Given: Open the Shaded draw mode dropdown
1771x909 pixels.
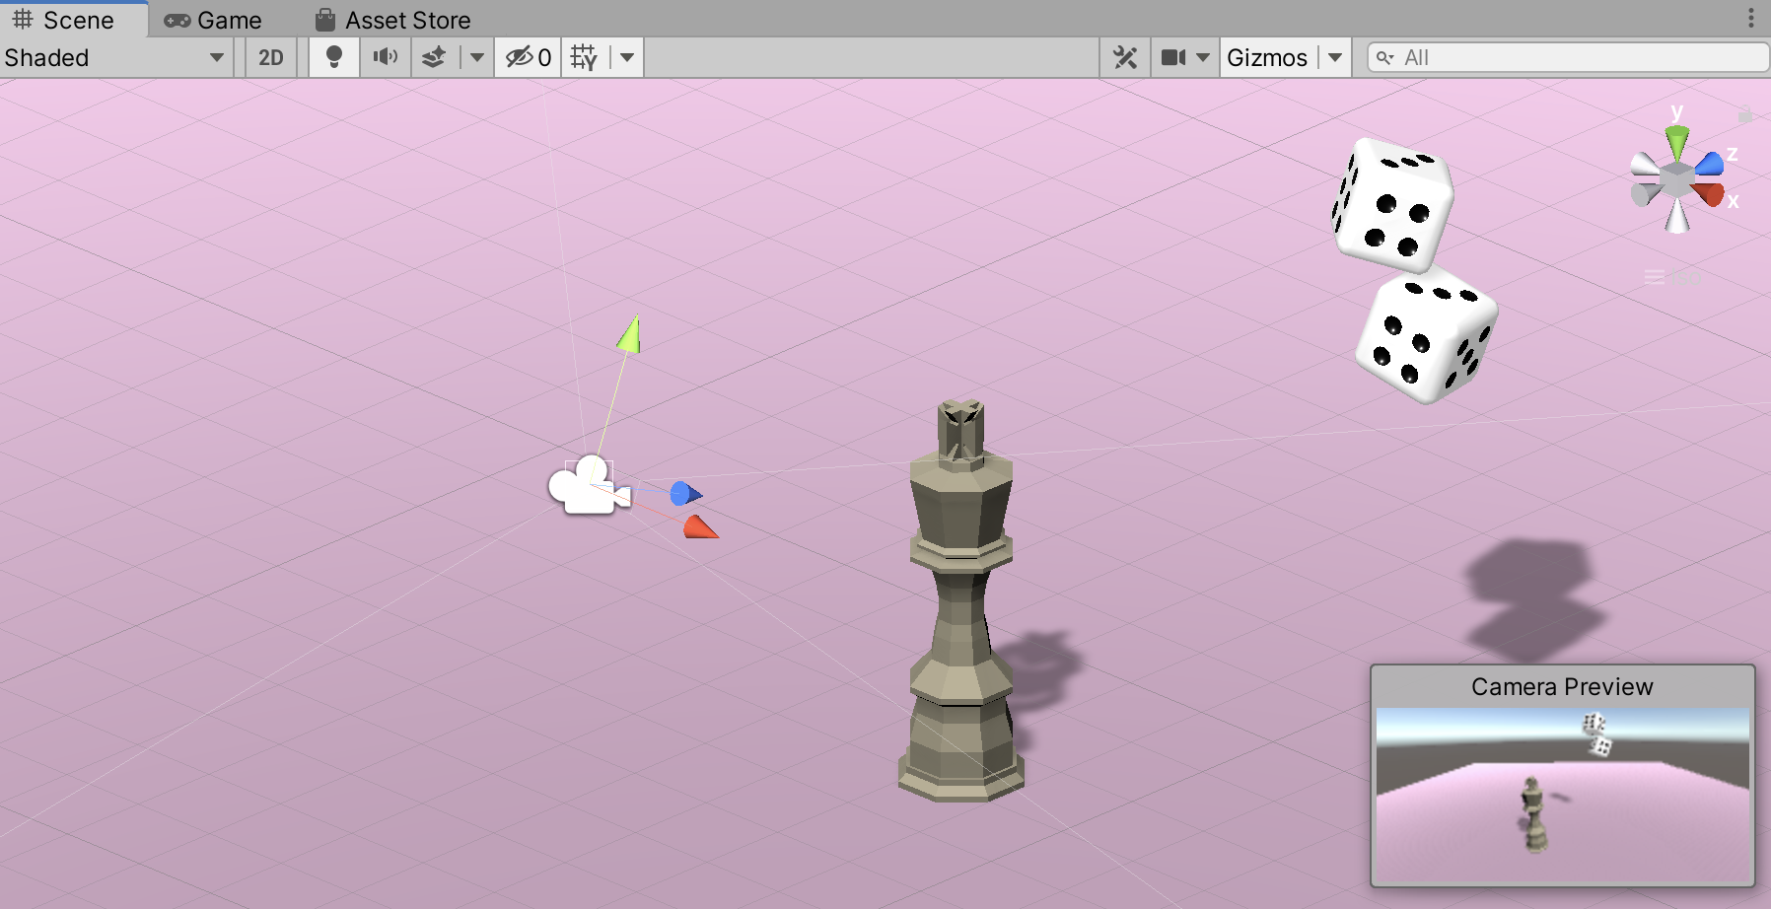Looking at the screenshot, I should [116, 57].
